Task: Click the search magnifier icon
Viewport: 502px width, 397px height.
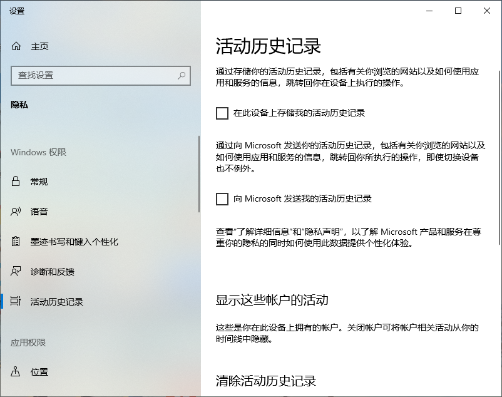Action: pyautogui.click(x=180, y=75)
